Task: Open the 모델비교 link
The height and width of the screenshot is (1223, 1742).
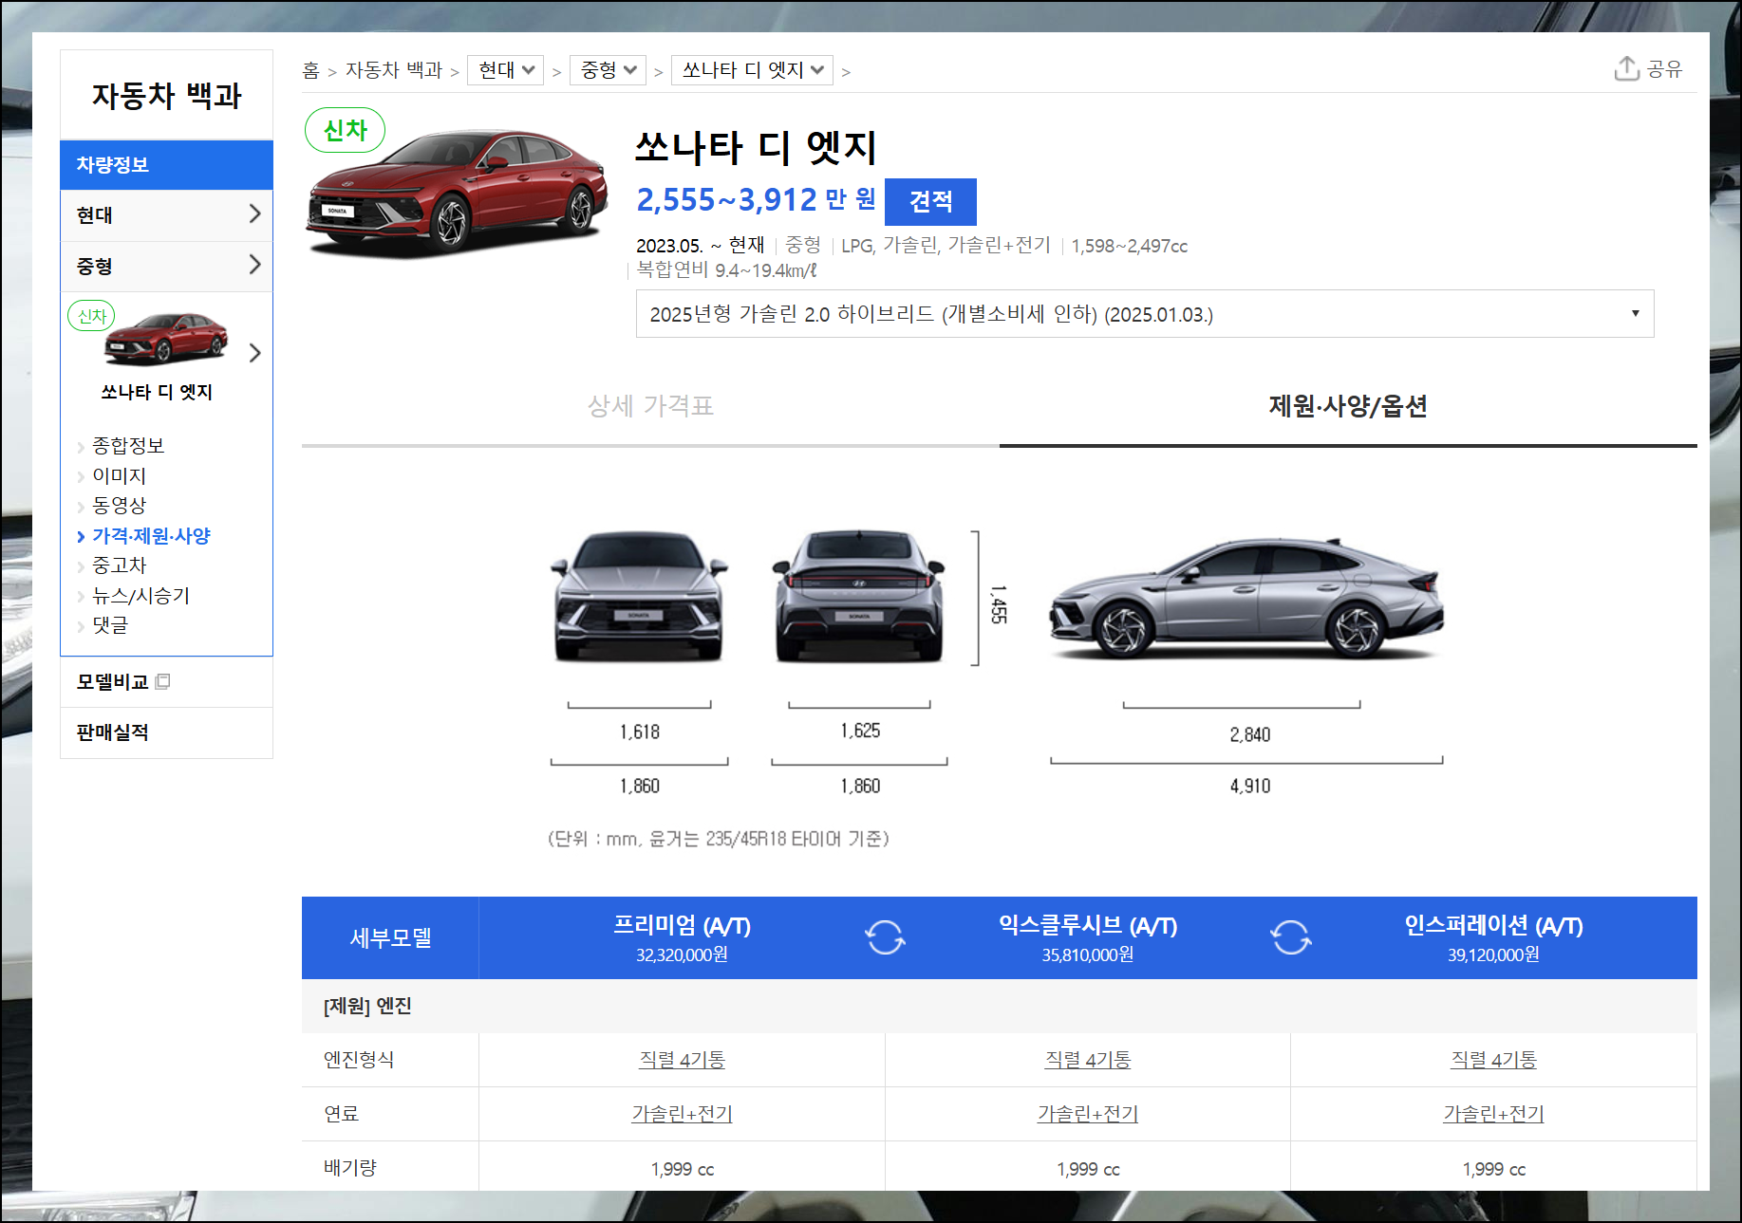Action: click(112, 681)
